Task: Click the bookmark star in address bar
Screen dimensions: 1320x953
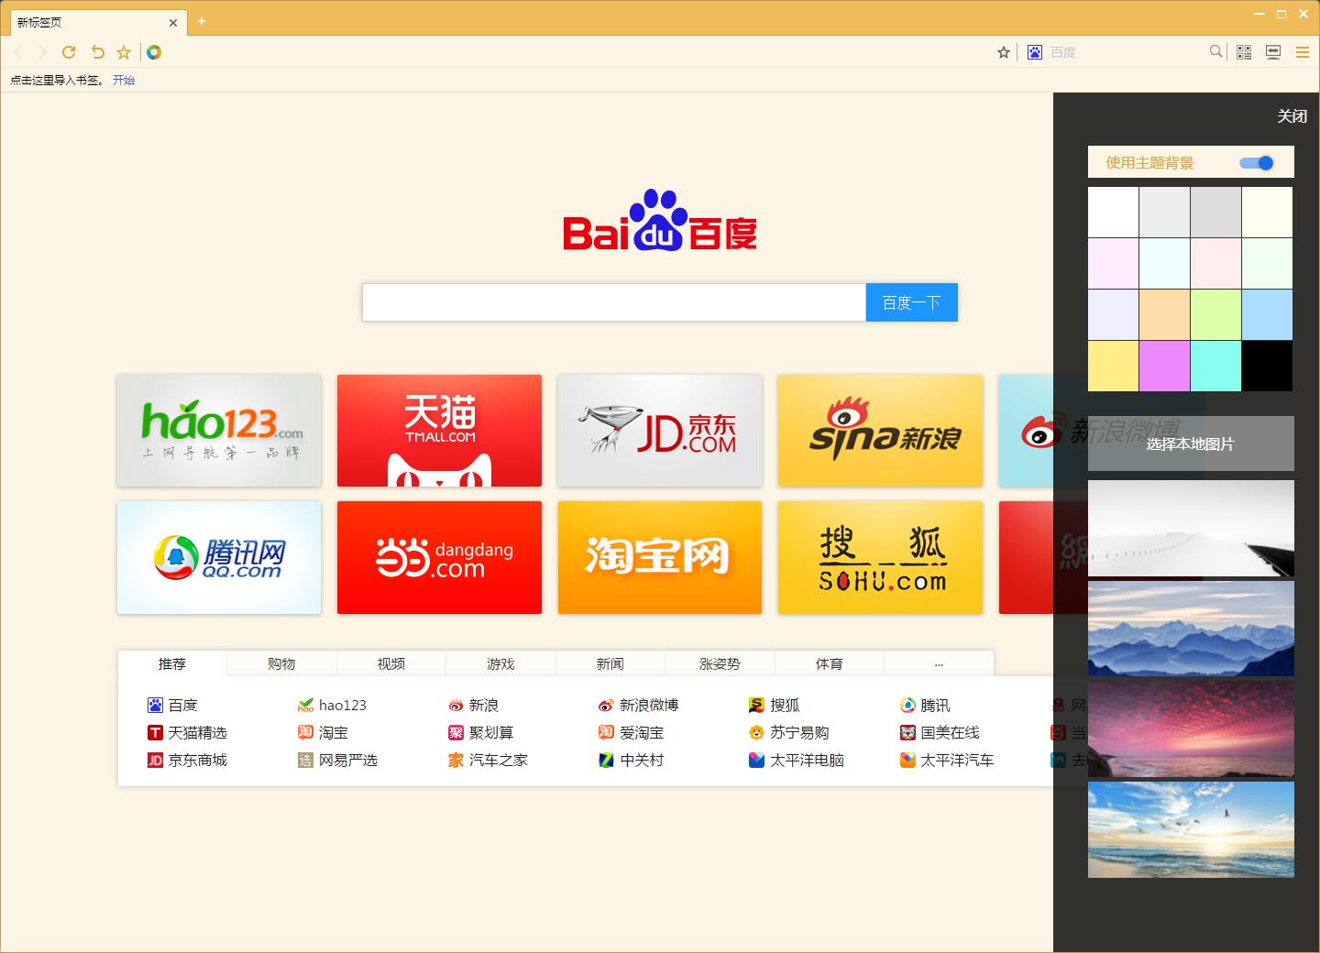Action: [x=1004, y=52]
